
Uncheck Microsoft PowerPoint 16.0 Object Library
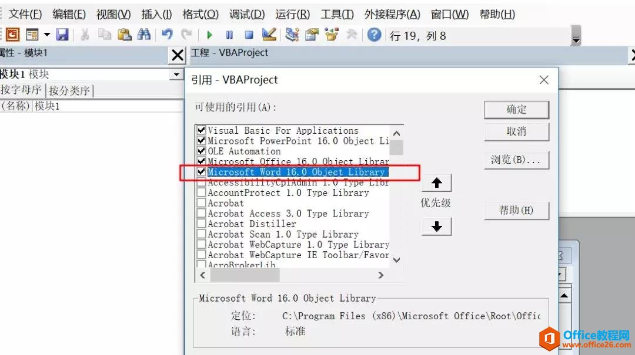[201, 141]
